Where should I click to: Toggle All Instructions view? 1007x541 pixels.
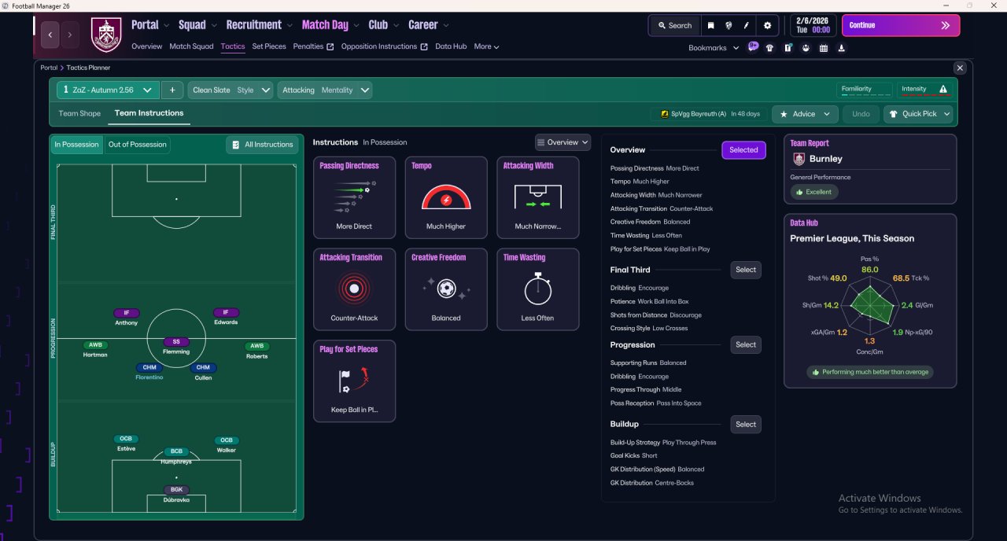tap(263, 145)
